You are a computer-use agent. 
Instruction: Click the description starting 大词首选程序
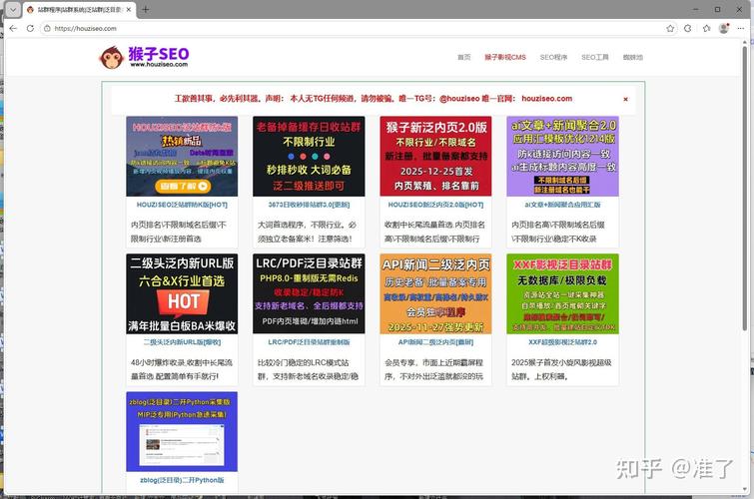point(307,232)
